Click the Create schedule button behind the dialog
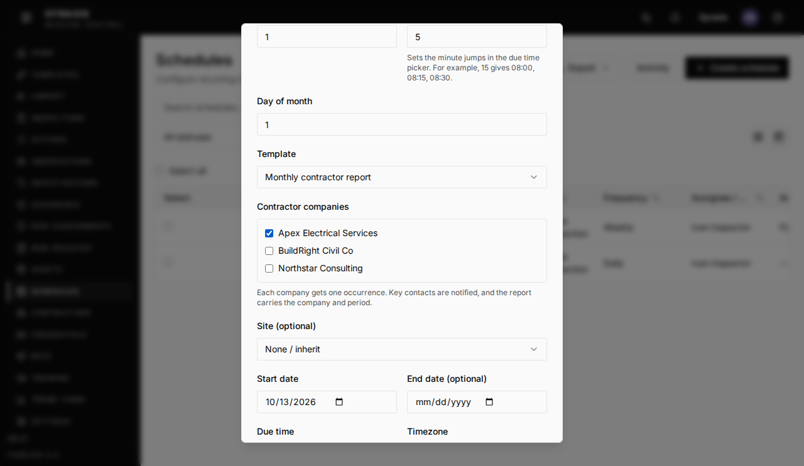Screen dimensions: 804x466 [x=737, y=68]
